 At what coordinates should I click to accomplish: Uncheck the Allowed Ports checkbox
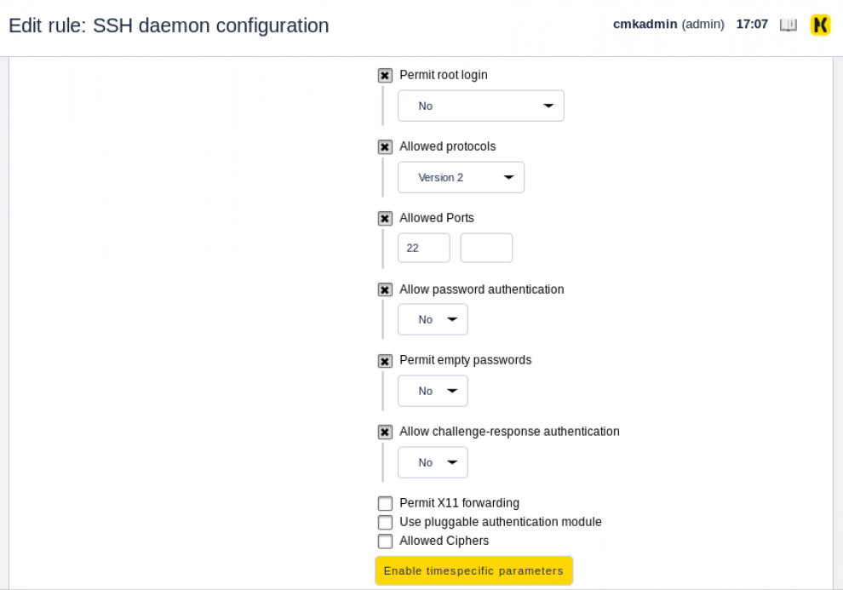pyautogui.click(x=385, y=218)
